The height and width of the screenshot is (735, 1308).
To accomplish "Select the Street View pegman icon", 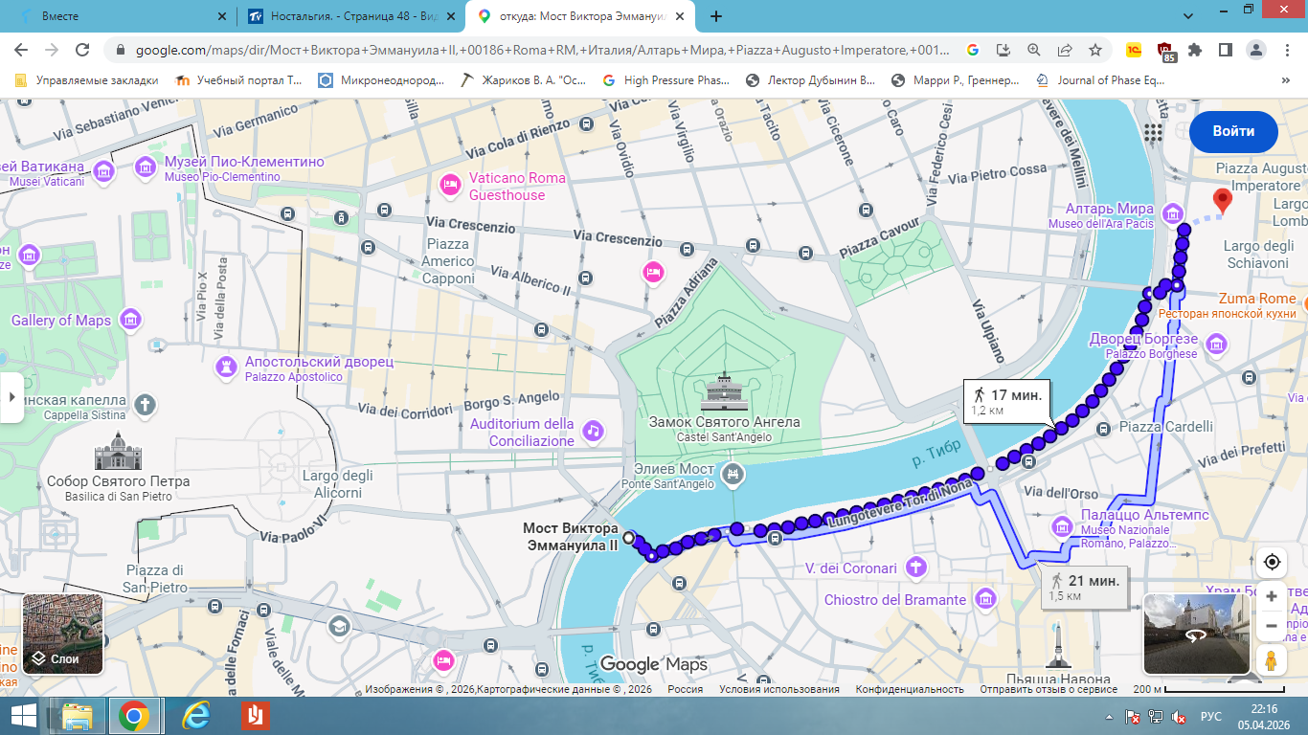I will [x=1271, y=660].
